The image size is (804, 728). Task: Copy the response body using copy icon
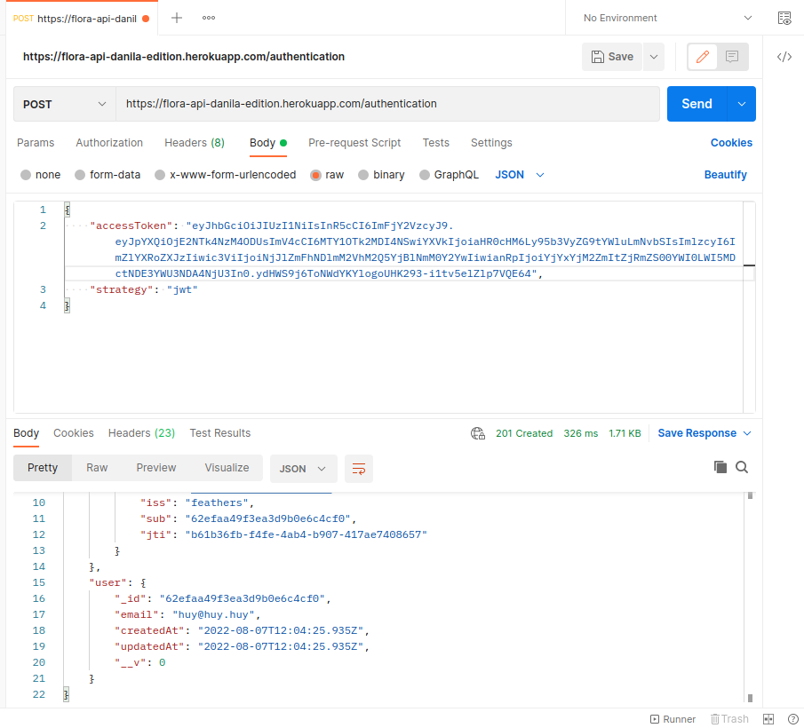(720, 468)
